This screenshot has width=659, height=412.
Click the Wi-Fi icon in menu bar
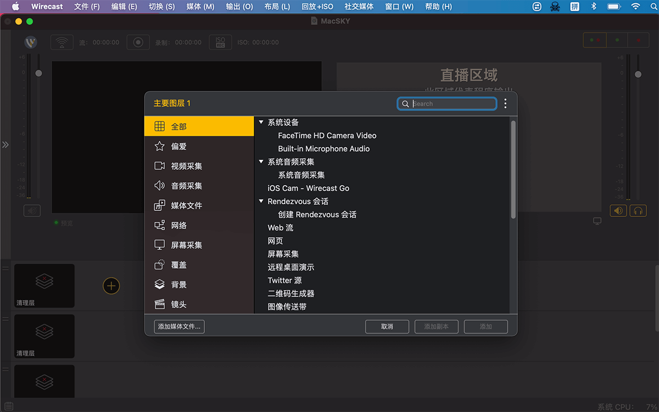point(636,7)
